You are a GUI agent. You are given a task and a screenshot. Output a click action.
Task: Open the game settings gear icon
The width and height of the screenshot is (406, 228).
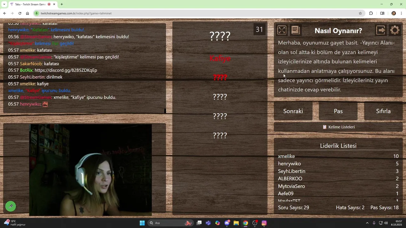[395, 30]
